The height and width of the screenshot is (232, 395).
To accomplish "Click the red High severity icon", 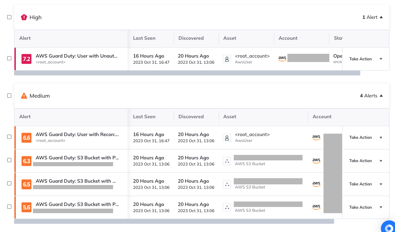I will (24, 17).
